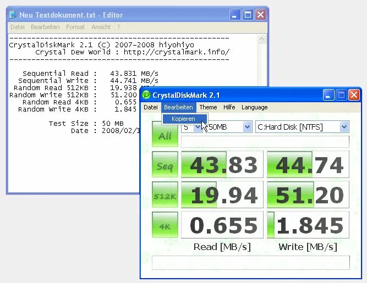Viewport: 367px width, 283px height.
Task: Click the 512K read result 19.94
Action: (x=222, y=195)
